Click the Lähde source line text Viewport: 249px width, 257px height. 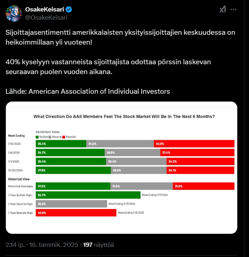click(88, 91)
